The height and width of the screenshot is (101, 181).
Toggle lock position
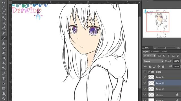(159, 66)
